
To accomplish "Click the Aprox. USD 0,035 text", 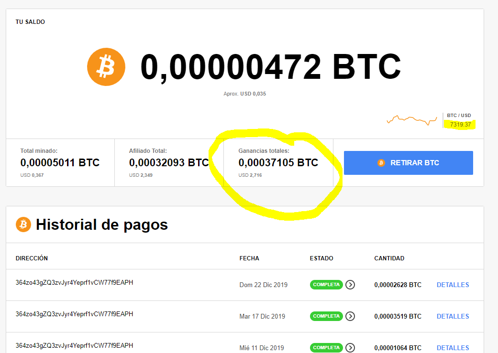I will [244, 94].
